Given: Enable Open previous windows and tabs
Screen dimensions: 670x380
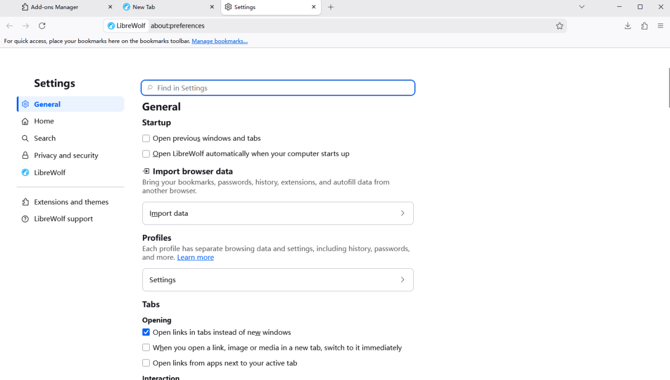Looking at the screenshot, I should click(x=146, y=139).
